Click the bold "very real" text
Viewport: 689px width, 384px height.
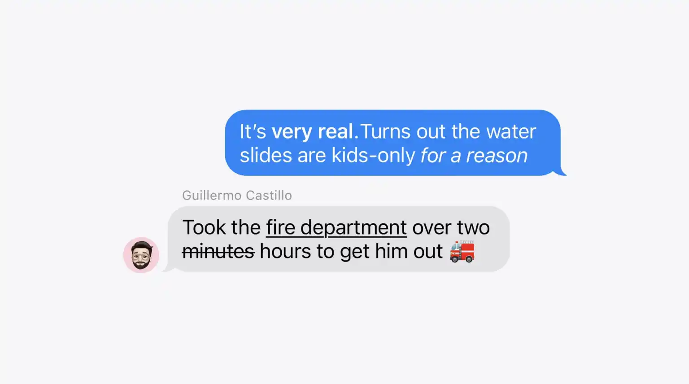pos(312,132)
